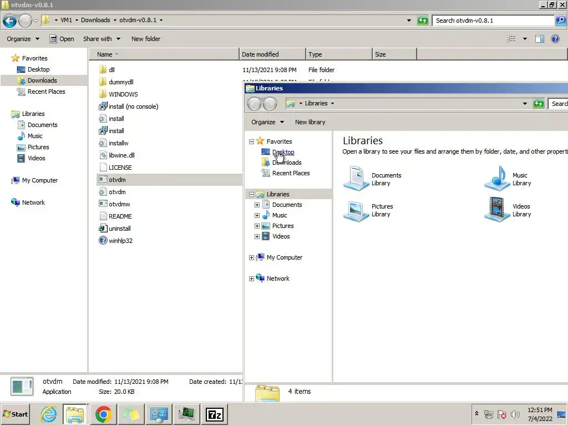The width and height of the screenshot is (568, 426).
Task: Select the WINDOWS folder
Action: [x=119, y=94]
